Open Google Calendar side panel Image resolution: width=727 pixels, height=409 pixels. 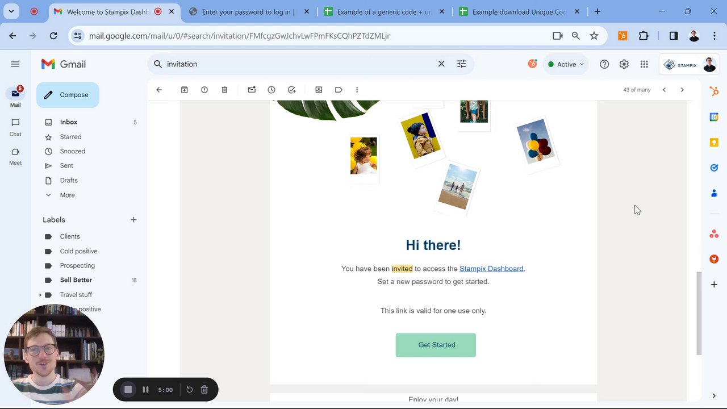point(714,117)
